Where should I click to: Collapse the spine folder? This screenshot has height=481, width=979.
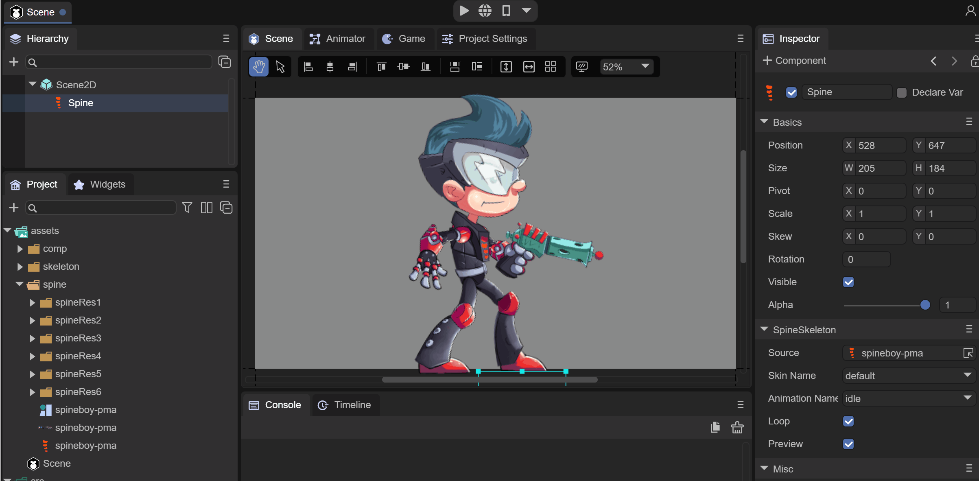20,284
